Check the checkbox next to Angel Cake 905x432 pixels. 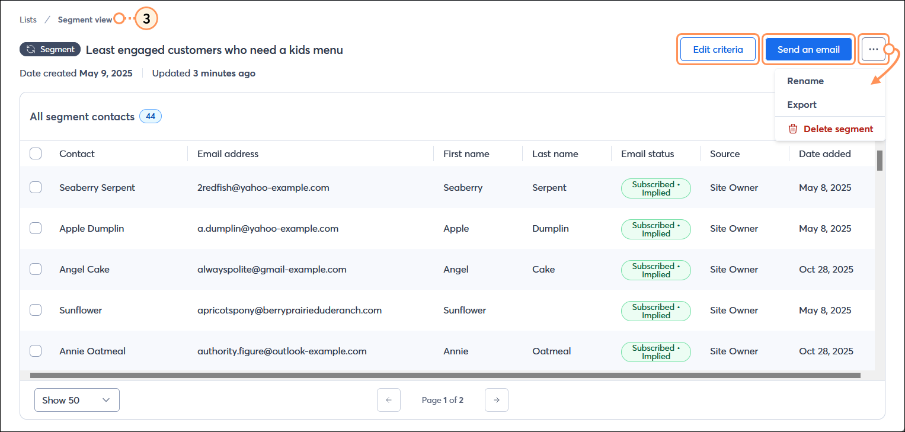[x=36, y=269]
